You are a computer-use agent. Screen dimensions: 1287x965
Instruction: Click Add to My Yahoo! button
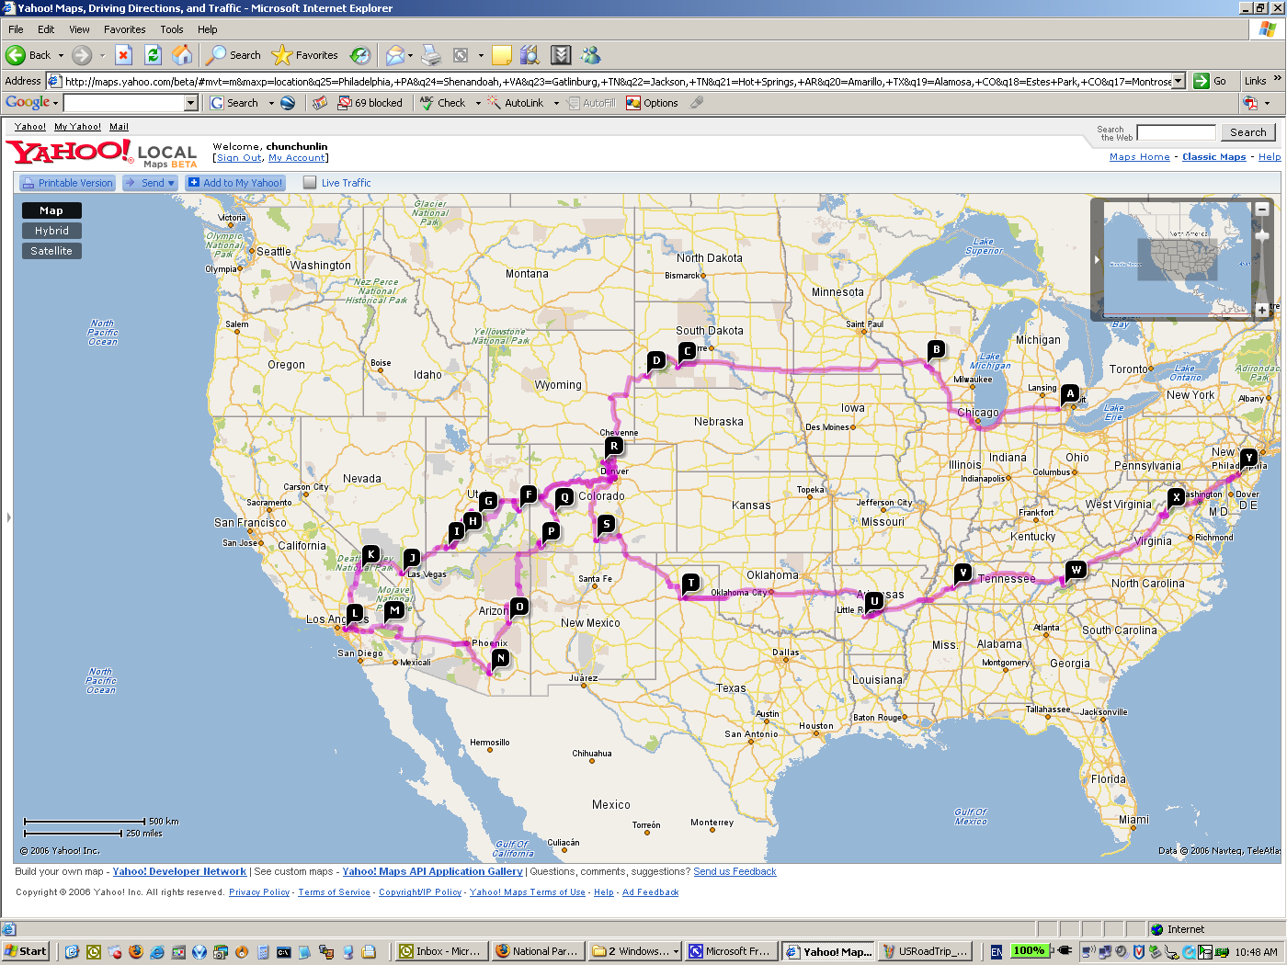(235, 183)
